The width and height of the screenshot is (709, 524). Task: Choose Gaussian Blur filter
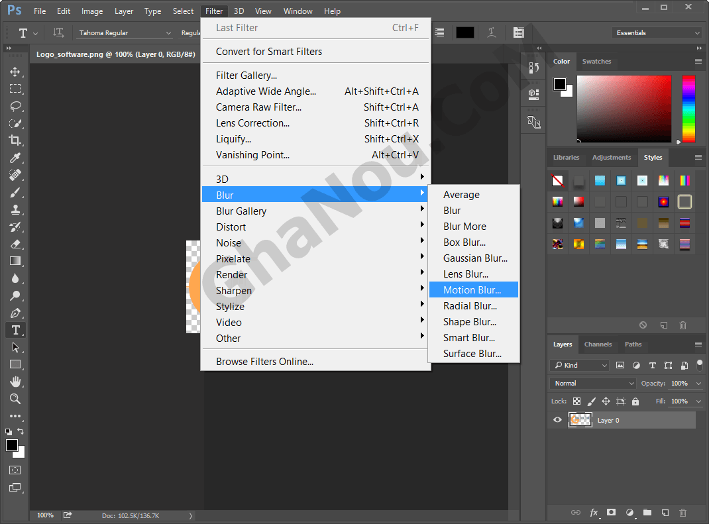click(x=473, y=258)
